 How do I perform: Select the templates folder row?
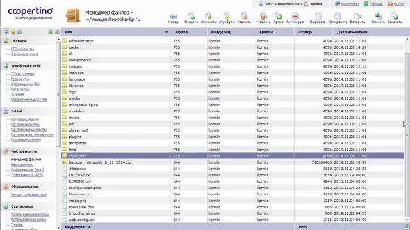(233, 143)
